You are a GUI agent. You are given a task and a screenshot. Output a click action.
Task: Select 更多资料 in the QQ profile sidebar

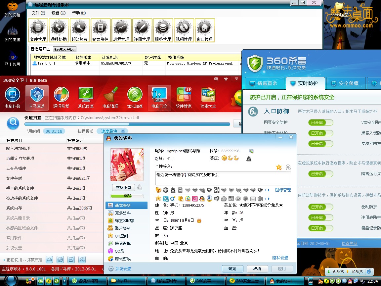[126, 213]
